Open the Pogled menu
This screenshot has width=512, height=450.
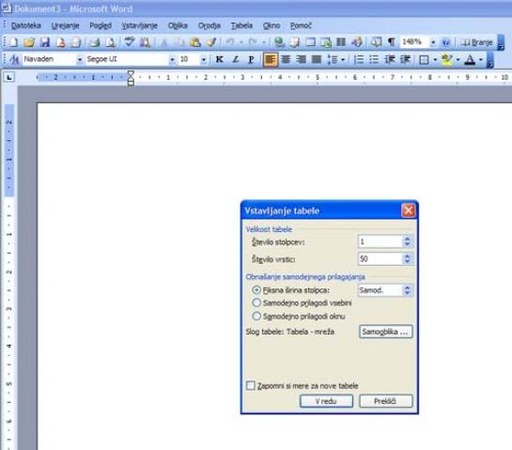point(101,25)
